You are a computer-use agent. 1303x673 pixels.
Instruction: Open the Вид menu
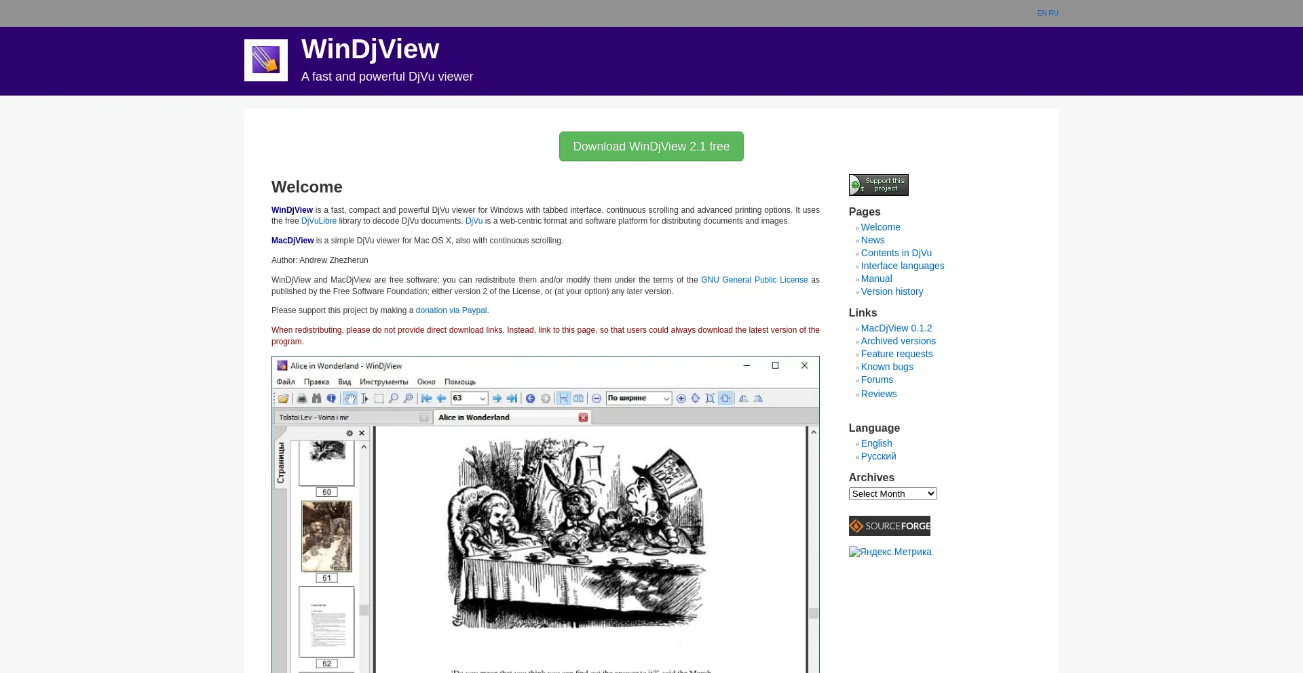pyautogui.click(x=345, y=382)
